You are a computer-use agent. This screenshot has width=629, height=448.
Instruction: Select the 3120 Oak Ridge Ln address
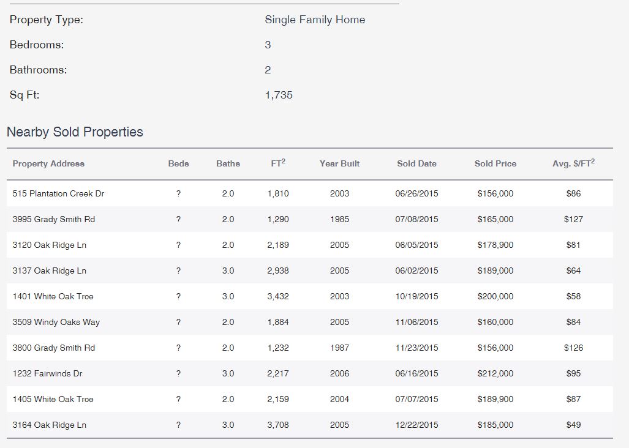(x=50, y=245)
